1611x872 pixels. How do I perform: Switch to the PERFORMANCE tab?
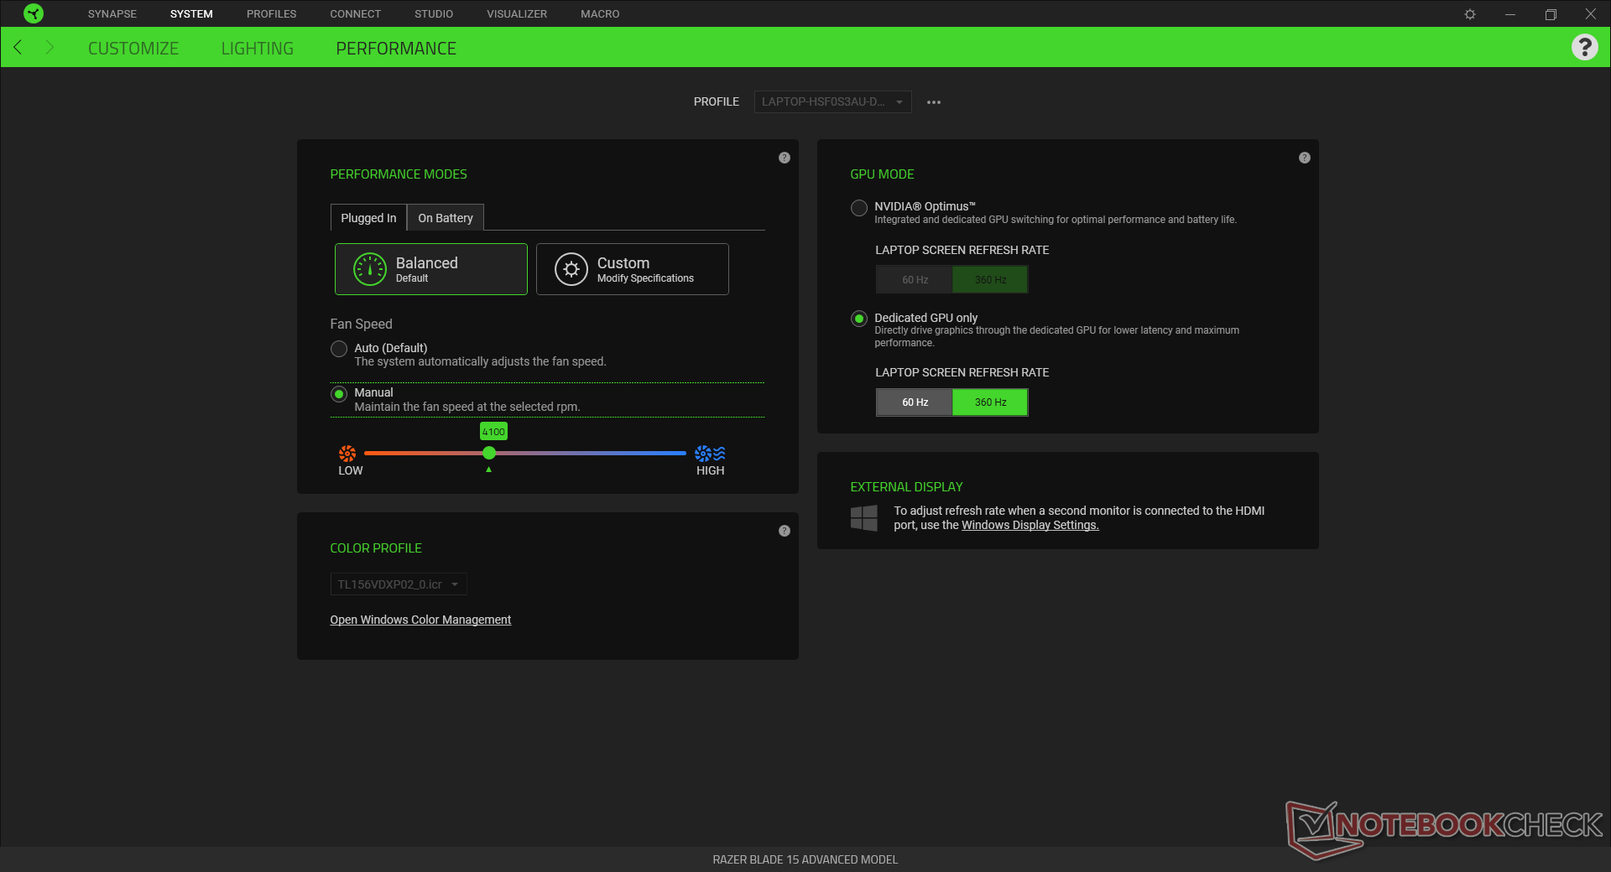pyautogui.click(x=396, y=49)
